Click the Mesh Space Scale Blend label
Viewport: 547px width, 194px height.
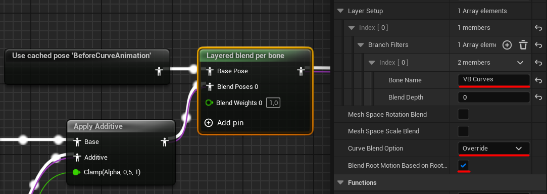(383, 131)
